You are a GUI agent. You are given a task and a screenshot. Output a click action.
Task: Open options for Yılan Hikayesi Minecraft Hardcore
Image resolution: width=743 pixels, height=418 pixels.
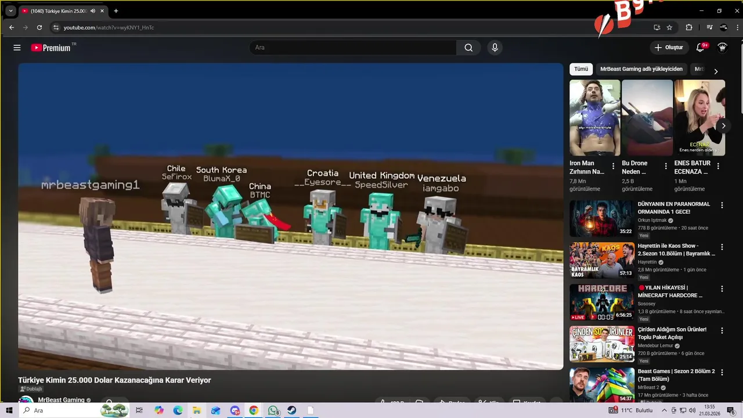(x=722, y=289)
